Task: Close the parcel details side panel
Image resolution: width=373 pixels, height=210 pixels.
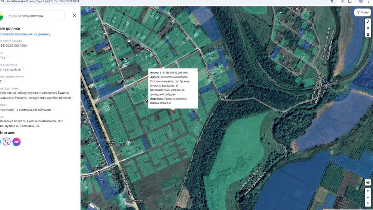Action: (74, 15)
